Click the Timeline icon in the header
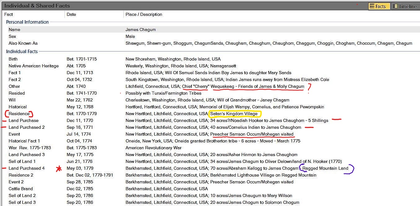This screenshot has height=206, width=420. pos(395,6)
